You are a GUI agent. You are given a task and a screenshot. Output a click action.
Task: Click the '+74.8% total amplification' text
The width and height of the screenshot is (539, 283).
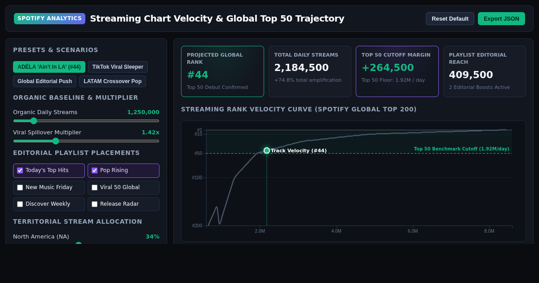pyautogui.click(x=308, y=80)
